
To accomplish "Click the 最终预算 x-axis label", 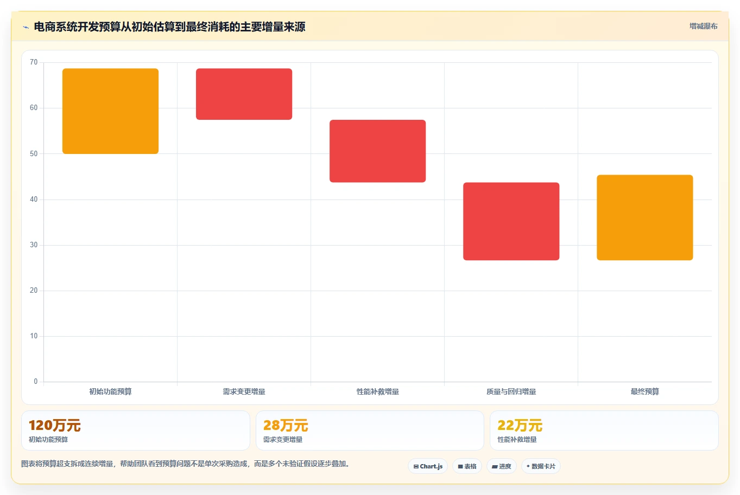I will click(644, 391).
